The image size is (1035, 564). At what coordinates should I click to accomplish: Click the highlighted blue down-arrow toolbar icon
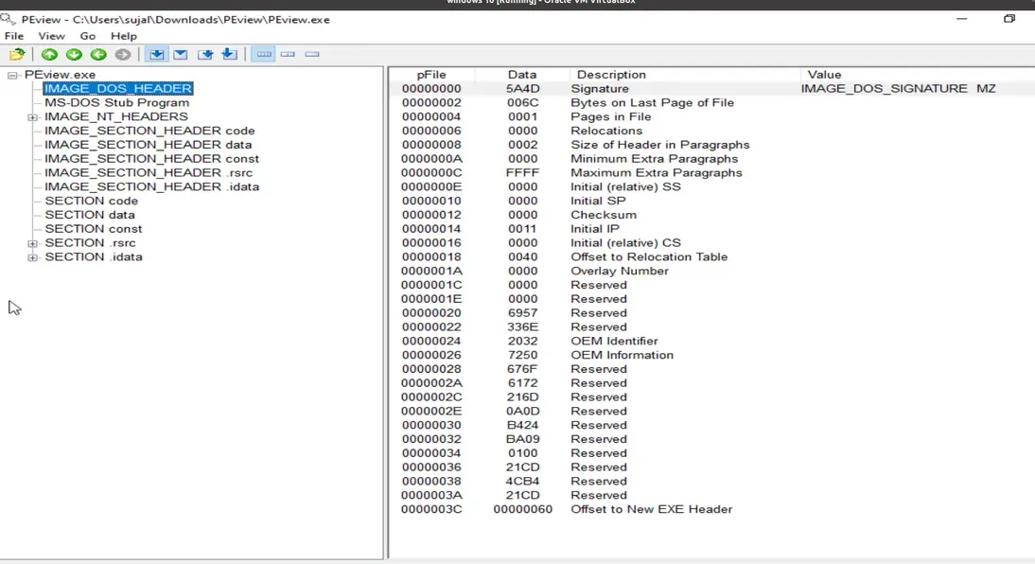tap(157, 54)
